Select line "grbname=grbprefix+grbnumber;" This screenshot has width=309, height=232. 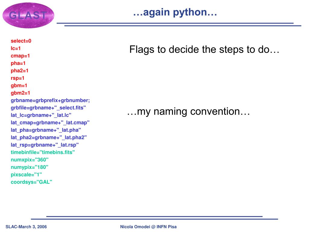pos(50,100)
